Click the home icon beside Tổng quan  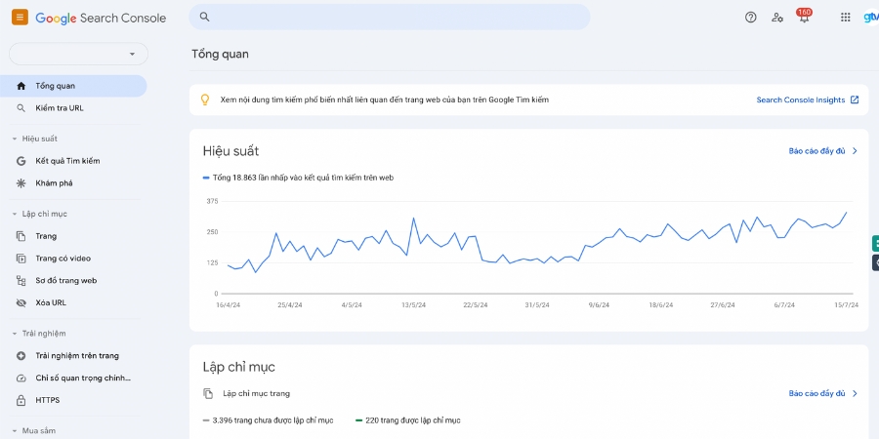coord(21,86)
